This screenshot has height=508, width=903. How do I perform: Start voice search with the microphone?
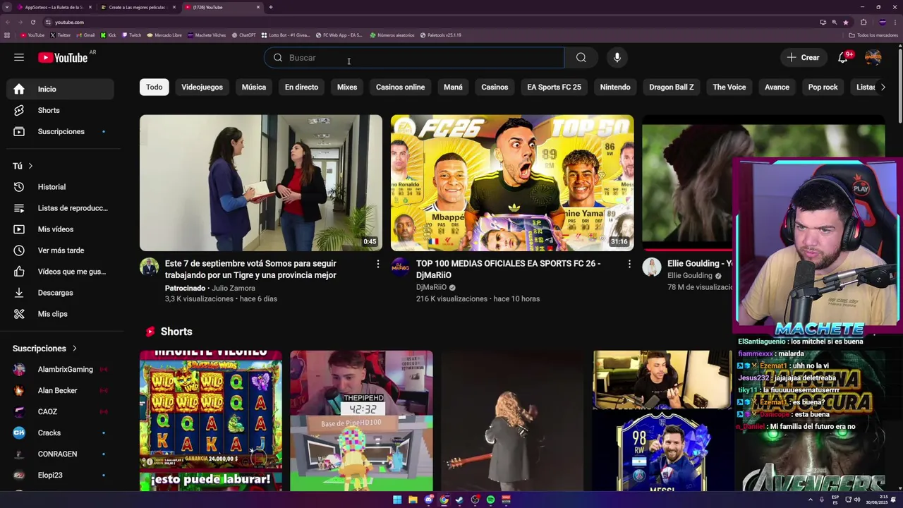click(617, 58)
